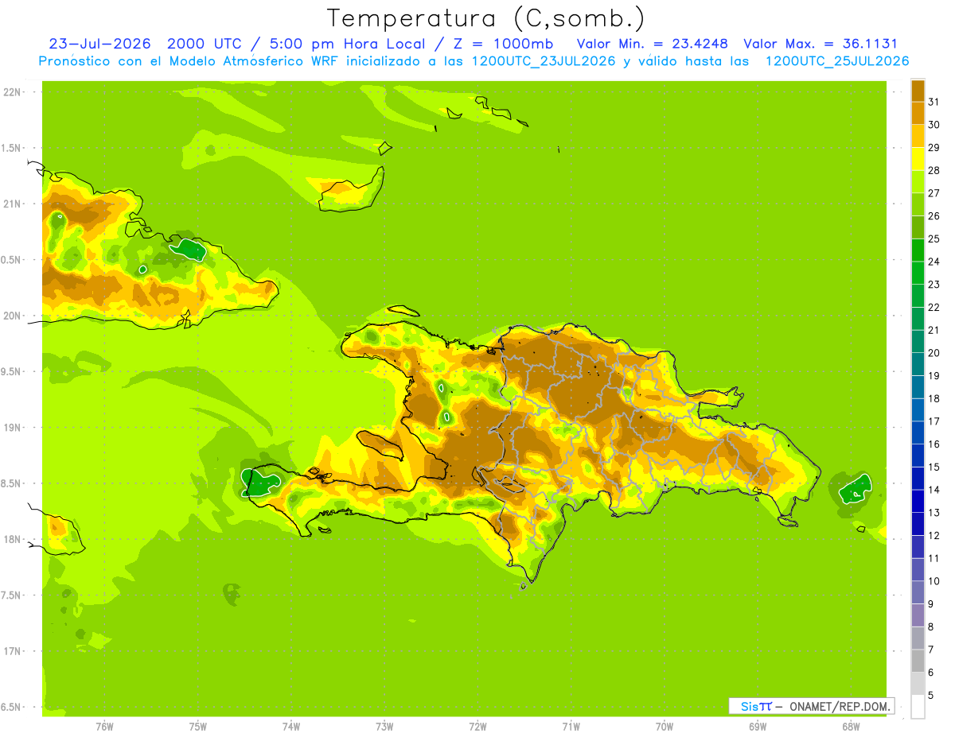The image size is (955, 737).
Task: Click legend value "20"
Action: click(934, 353)
